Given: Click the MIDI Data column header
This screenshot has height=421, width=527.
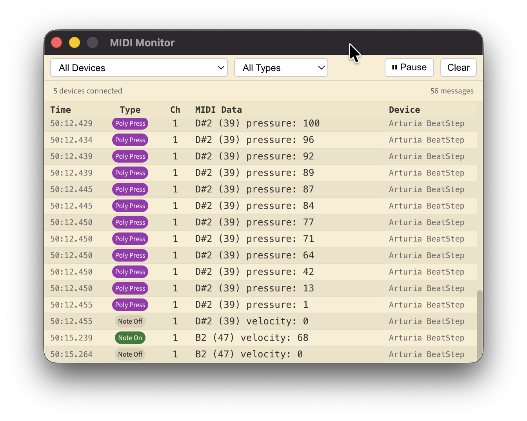Looking at the screenshot, I should tap(218, 110).
